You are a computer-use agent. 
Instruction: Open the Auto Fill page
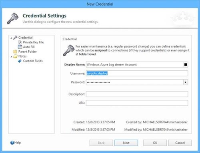[x=29, y=47]
